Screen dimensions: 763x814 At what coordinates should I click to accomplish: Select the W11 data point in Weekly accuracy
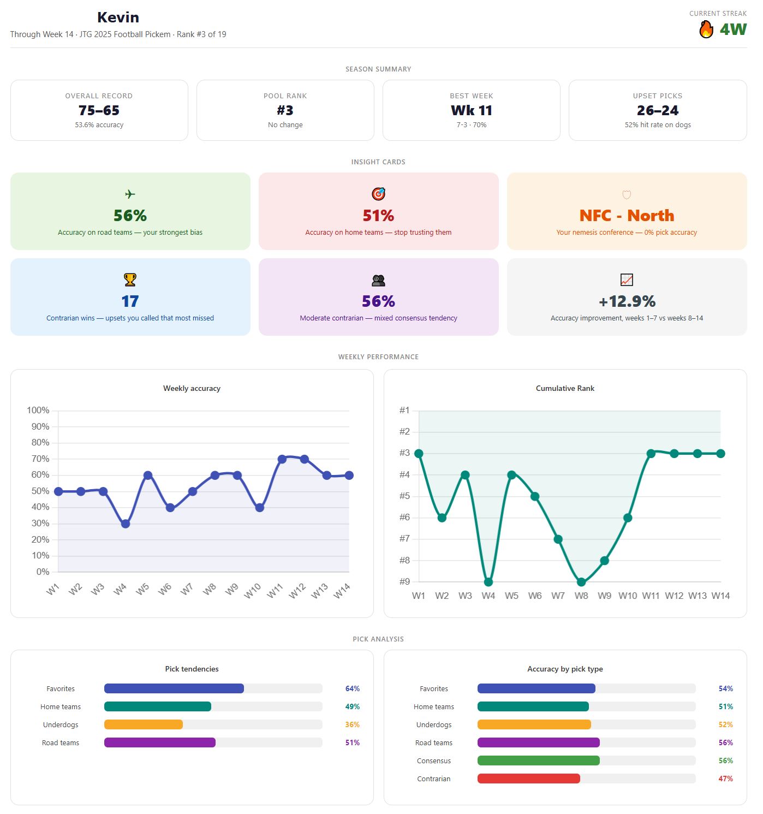pyautogui.click(x=282, y=459)
